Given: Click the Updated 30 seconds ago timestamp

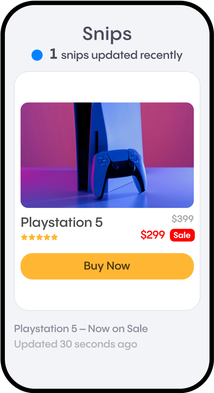Looking at the screenshot, I should pyautogui.click(x=76, y=344).
